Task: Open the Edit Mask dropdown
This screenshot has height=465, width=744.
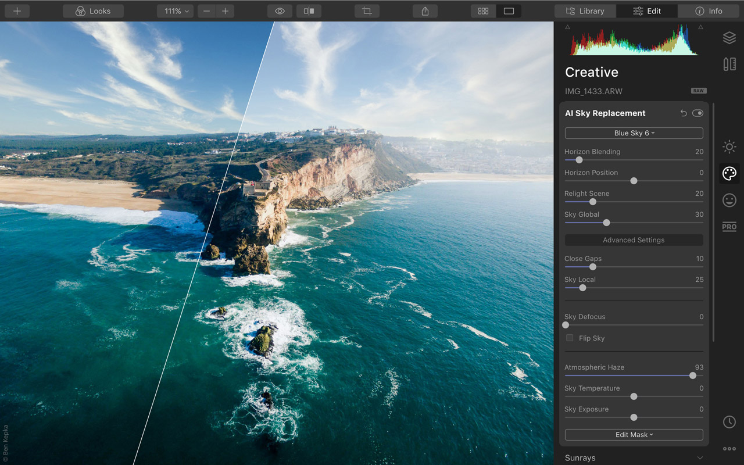Action: click(x=634, y=434)
